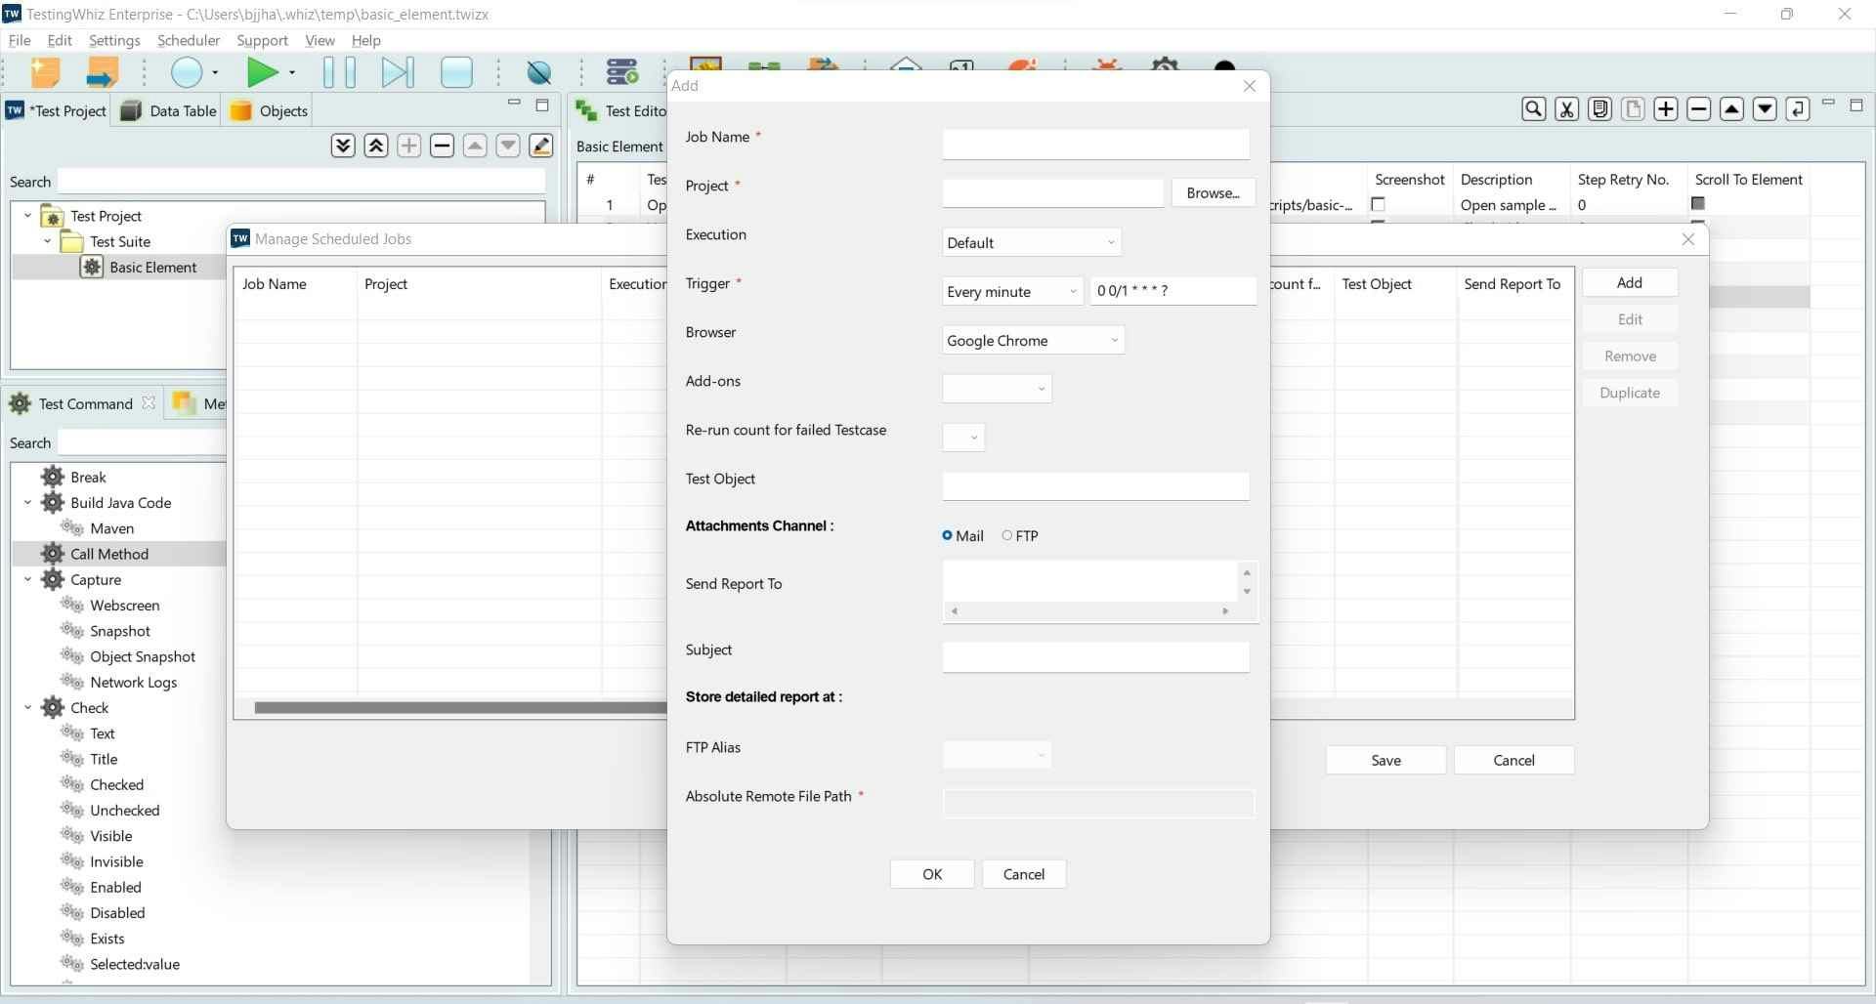Click Move Down triangle icon in Test Editor
Screen dimensions: 1876x1004
tap(1765, 108)
